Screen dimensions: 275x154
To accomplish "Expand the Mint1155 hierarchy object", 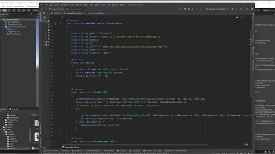I will pos(8,32).
